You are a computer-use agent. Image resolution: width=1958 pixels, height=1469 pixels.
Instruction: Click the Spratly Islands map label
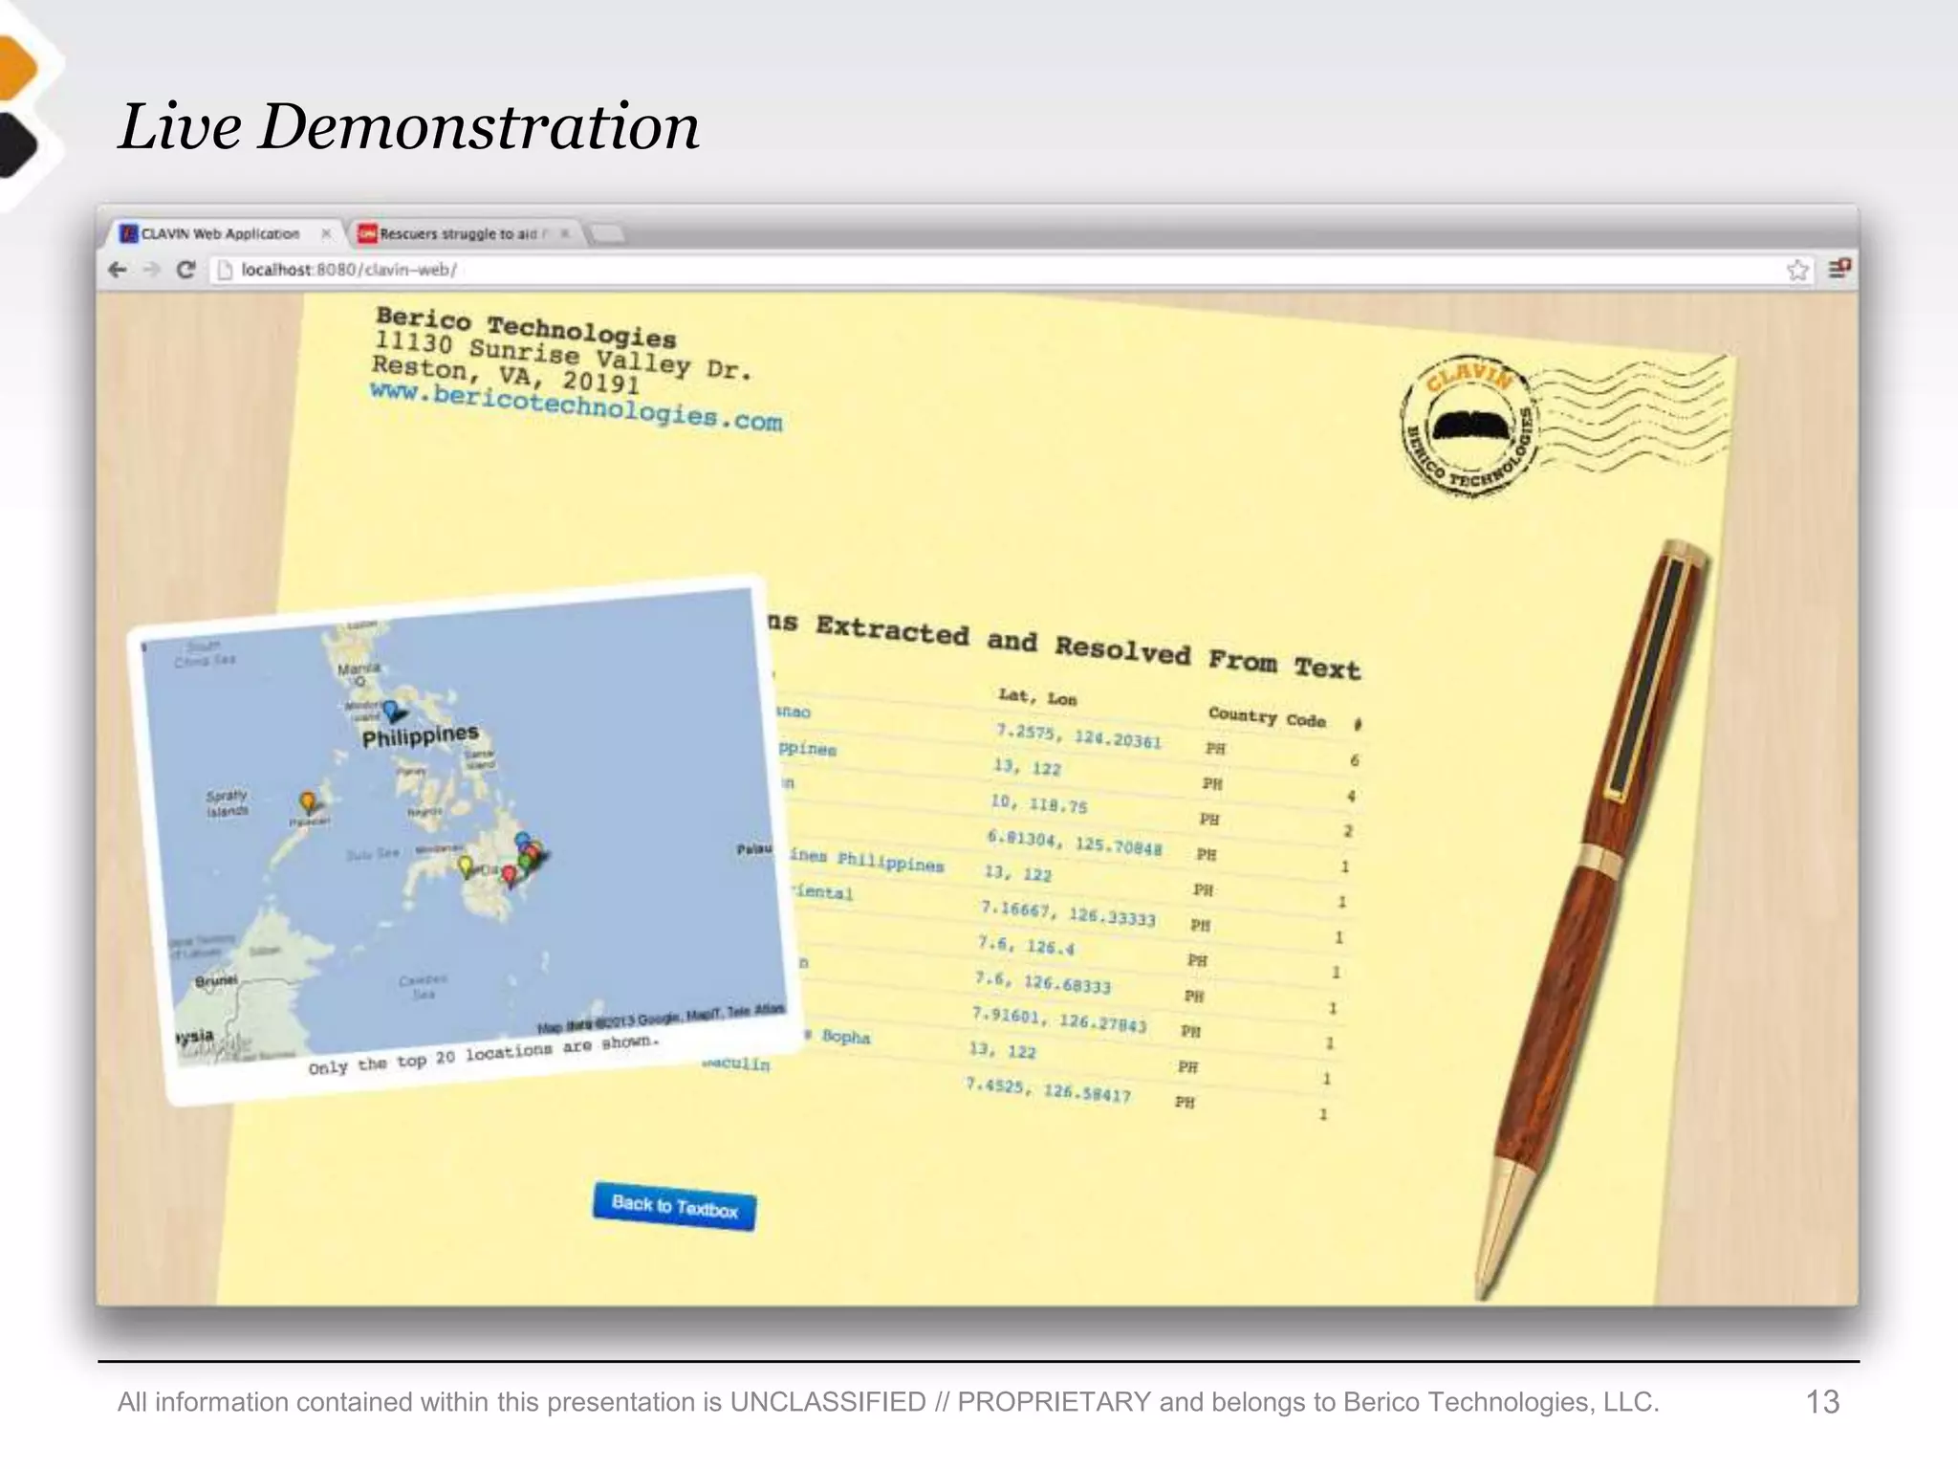pos(228,803)
